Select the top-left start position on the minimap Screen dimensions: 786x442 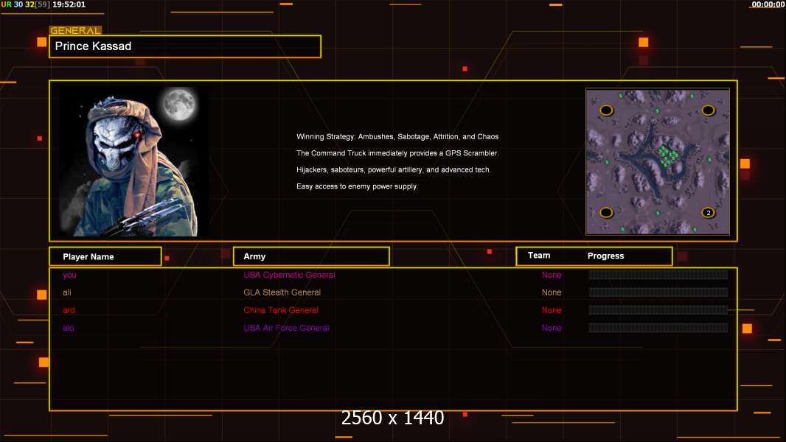pos(607,110)
